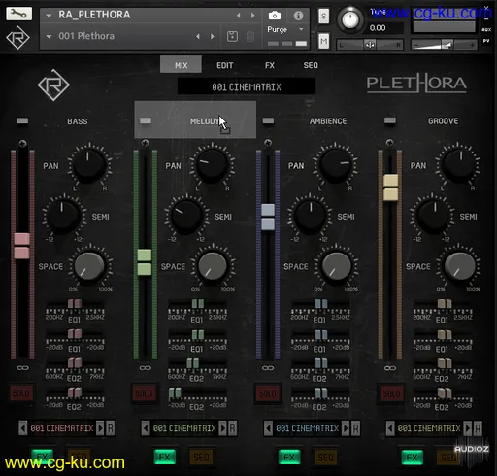Select next snapshot after 001 Plethora
The height and width of the screenshot is (476, 497).
click(x=213, y=36)
